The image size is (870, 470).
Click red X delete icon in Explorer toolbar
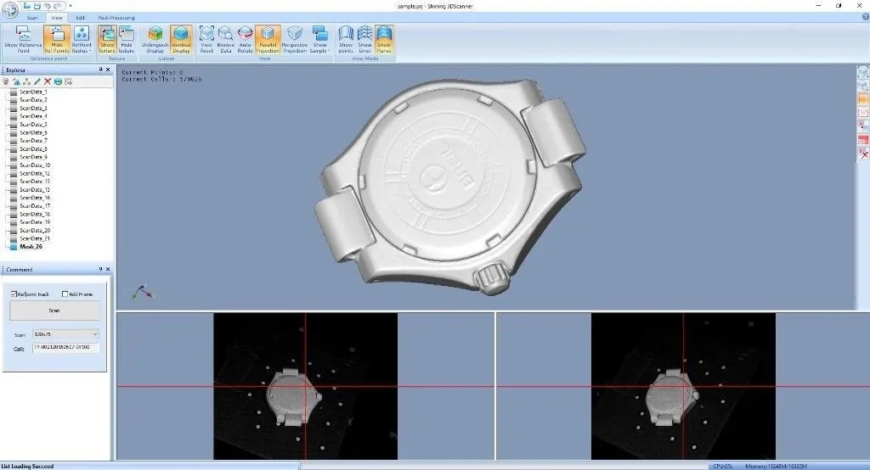[x=48, y=81]
